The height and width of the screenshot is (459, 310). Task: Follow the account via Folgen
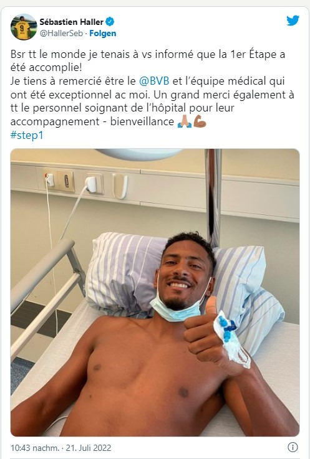(103, 34)
